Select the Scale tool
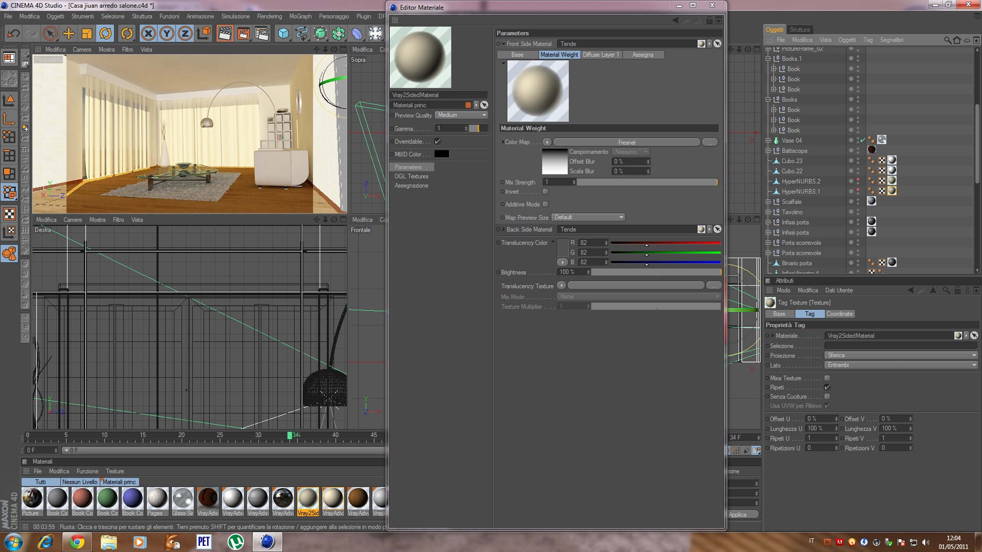 pyautogui.click(x=87, y=34)
